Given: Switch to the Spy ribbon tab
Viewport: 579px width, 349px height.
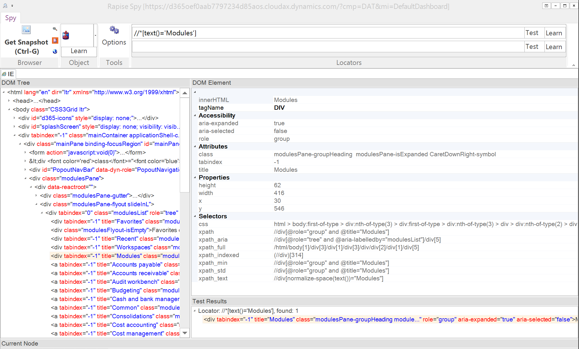Looking at the screenshot, I should click(11, 18).
